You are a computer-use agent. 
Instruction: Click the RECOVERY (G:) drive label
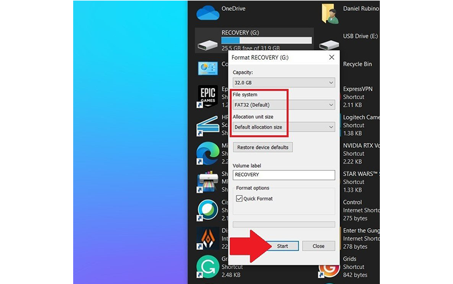click(x=240, y=32)
